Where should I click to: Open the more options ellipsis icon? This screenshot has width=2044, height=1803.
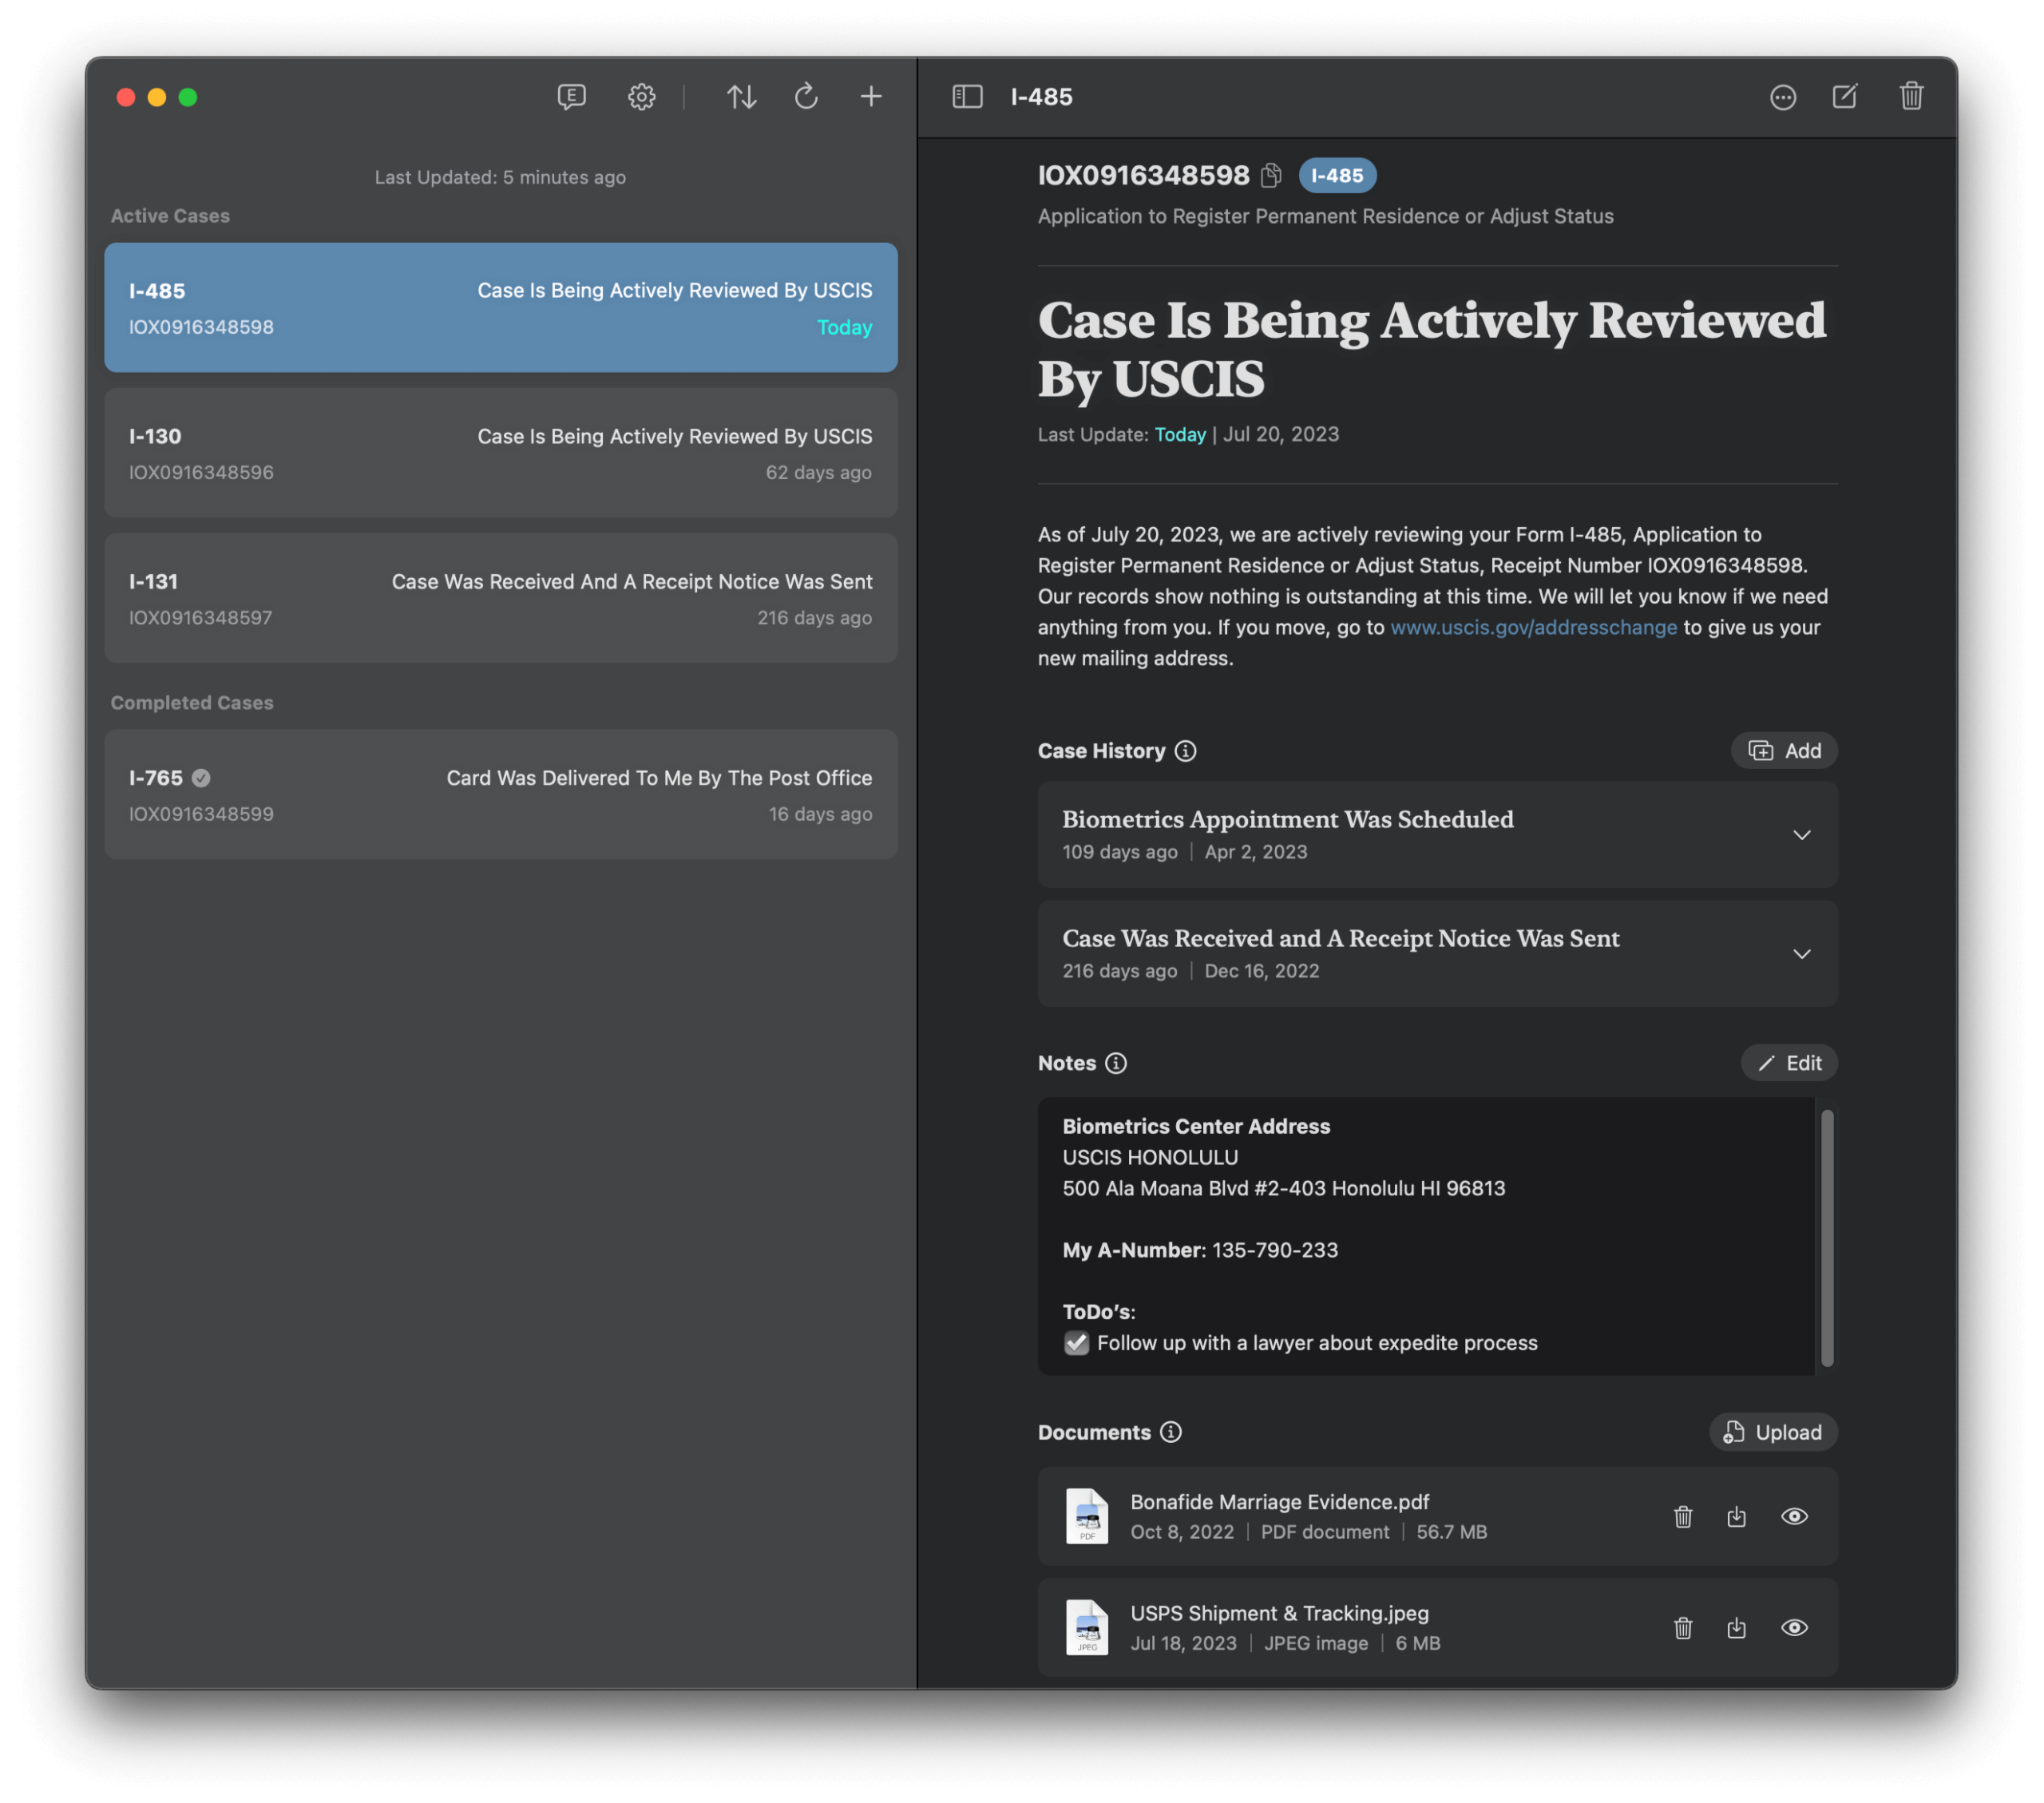pos(1782,97)
